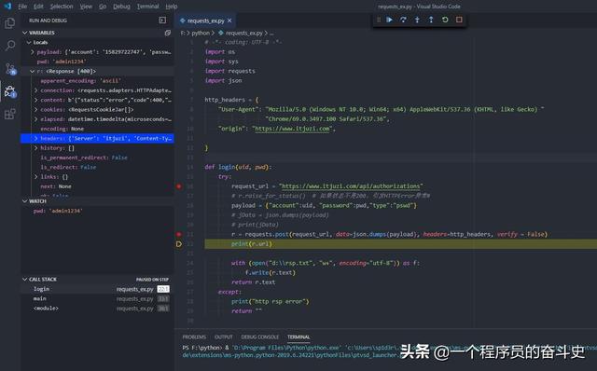Click the VS Code logo icon
The image size is (597, 371).
coord(7,7)
